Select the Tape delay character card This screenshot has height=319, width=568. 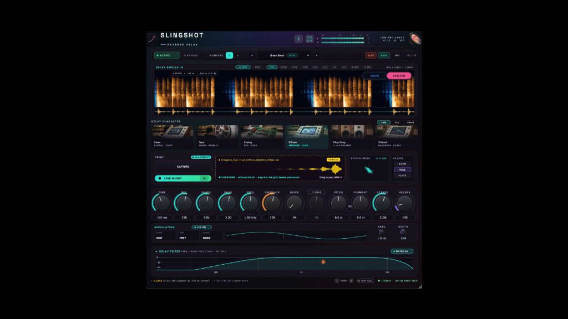tap(217, 137)
